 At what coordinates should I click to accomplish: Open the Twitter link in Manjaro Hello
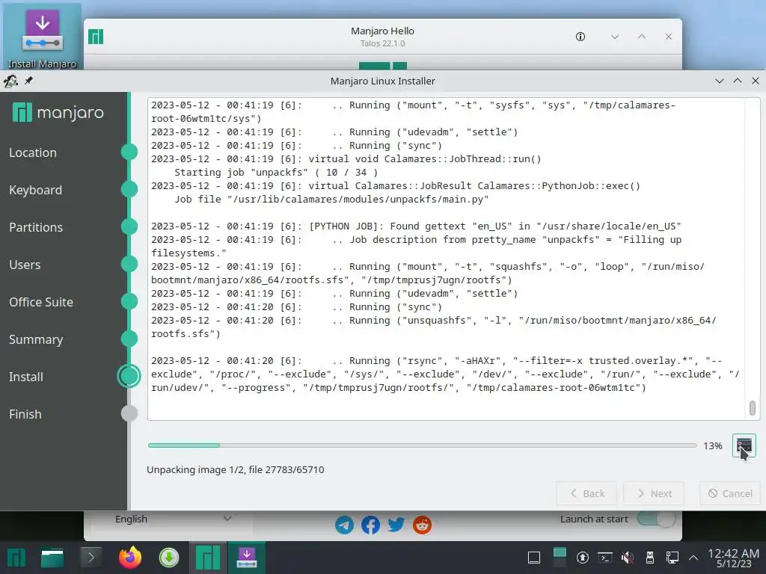click(x=396, y=525)
